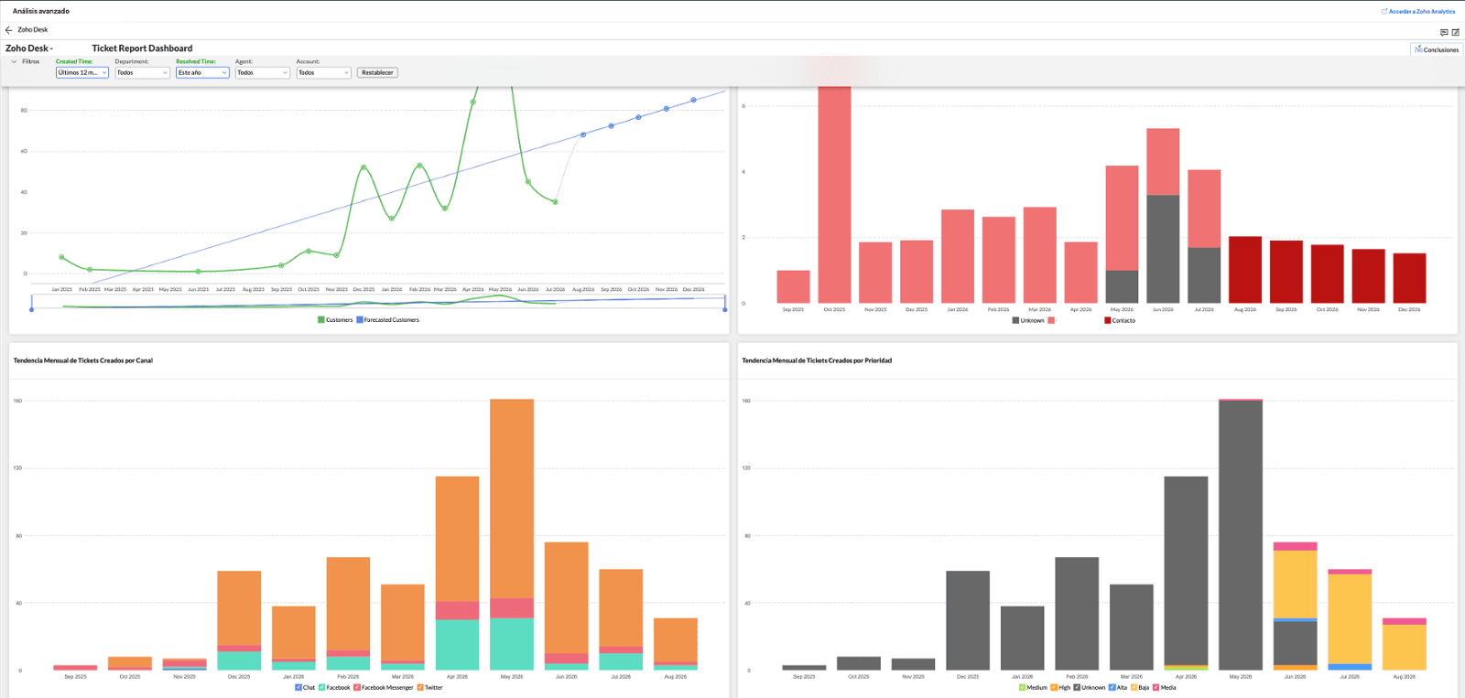Toggle the Unknown priority legend checkbox
1465x698 pixels.
[1077, 688]
